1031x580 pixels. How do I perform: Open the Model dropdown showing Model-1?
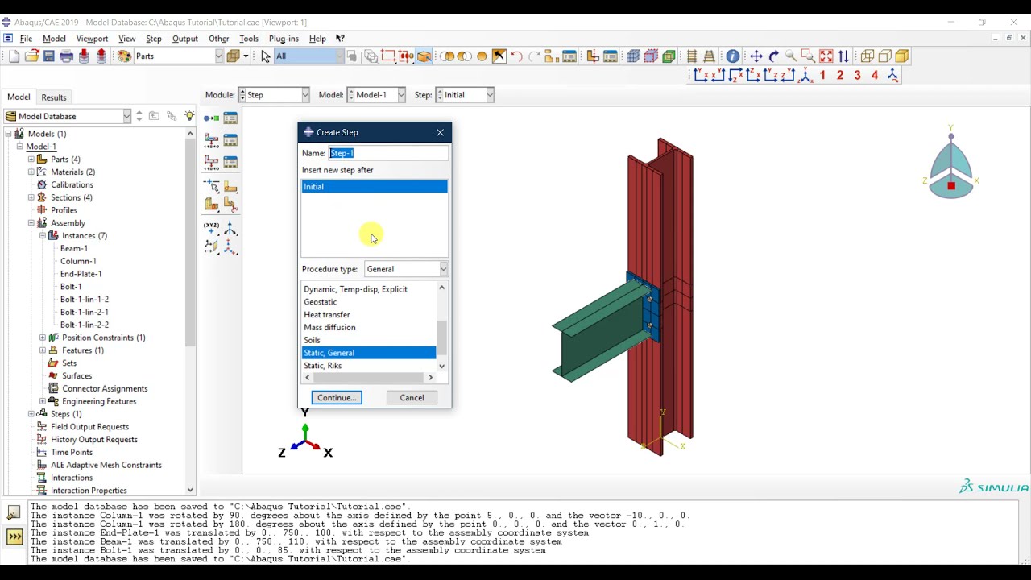[401, 95]
